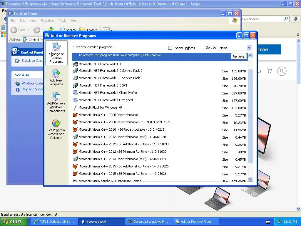Open the View menu in Control Panel
The image size is (301, 226).
(33, 21)
